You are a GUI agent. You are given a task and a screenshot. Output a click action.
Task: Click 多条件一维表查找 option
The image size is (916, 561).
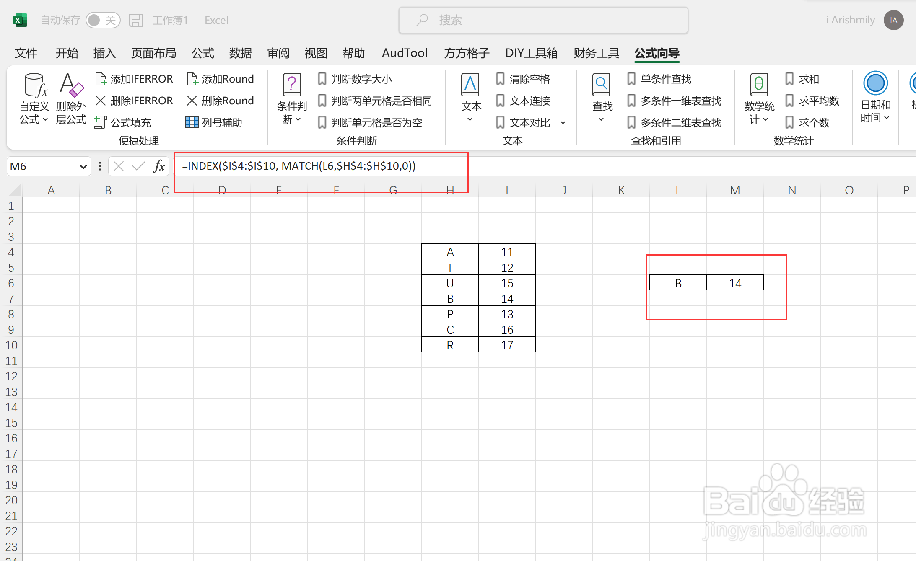[x=675, y=101]
